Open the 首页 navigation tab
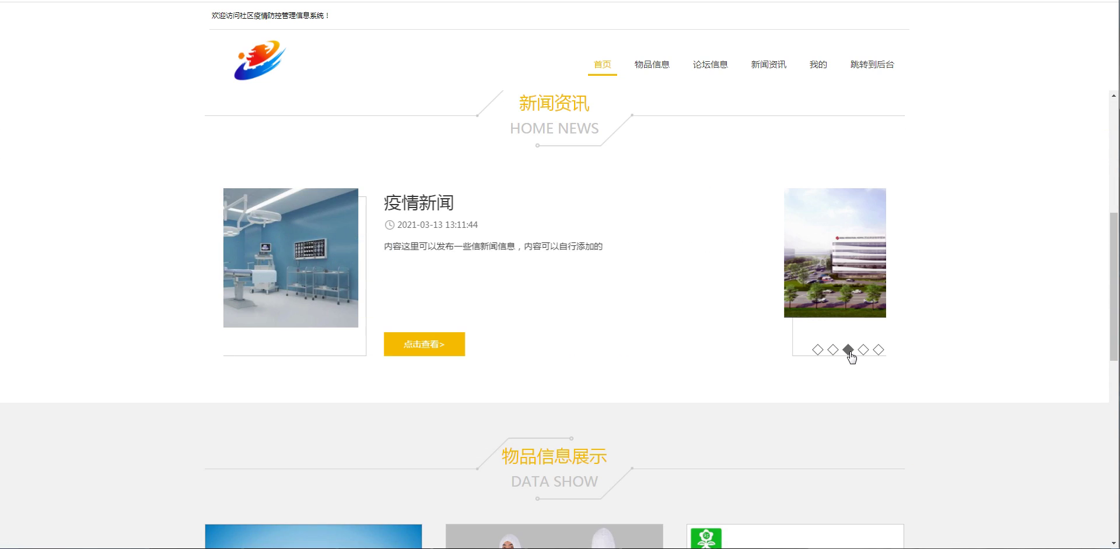Viewport: 1120px width, 549px height. coord(602,65)
